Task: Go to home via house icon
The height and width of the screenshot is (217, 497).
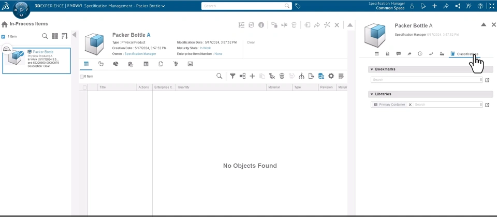Action: tap(5, 24)
